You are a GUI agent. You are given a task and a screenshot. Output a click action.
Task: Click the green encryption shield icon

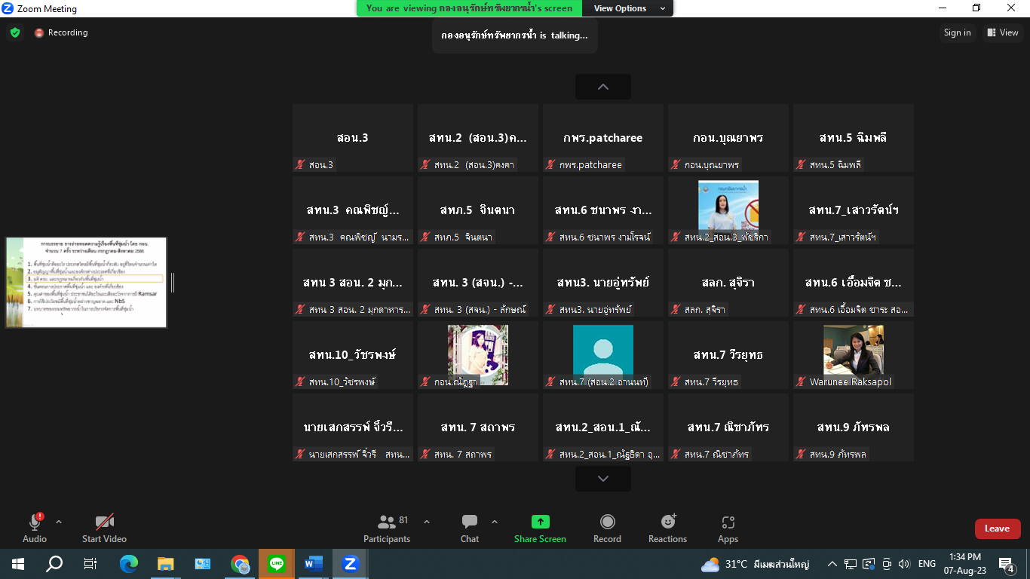point(15,32)
